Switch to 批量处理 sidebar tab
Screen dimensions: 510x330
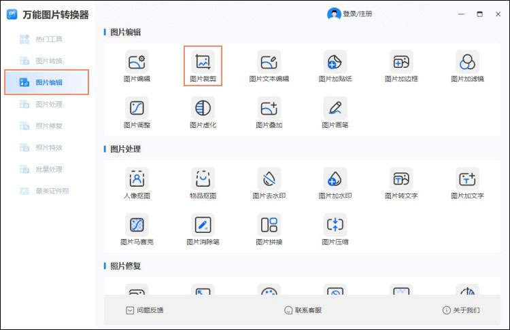click(x=46, y=169)
